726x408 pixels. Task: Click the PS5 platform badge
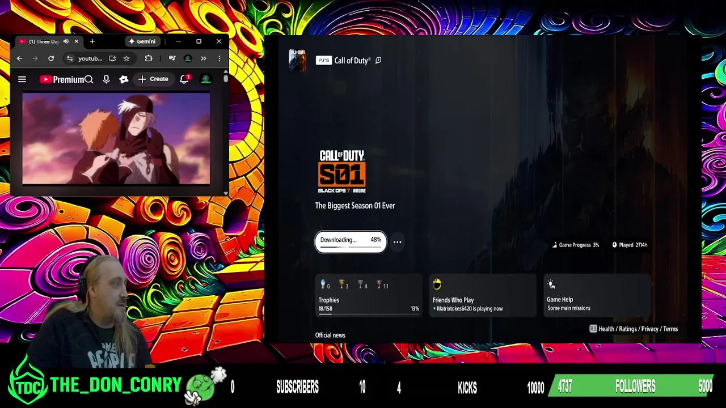click(323, 61)
